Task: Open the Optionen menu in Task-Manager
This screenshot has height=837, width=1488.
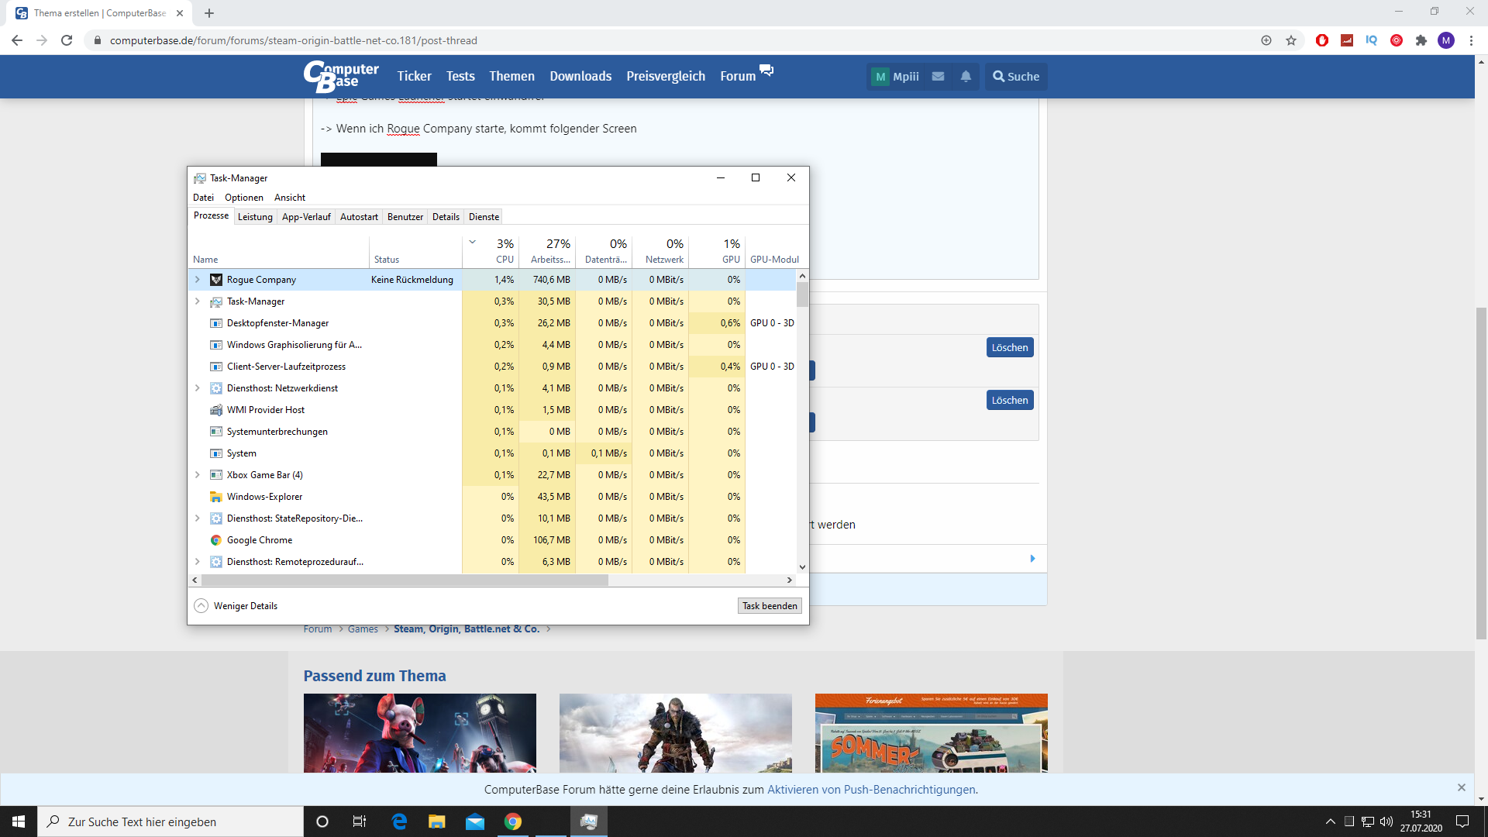Action: pos(244,198)
